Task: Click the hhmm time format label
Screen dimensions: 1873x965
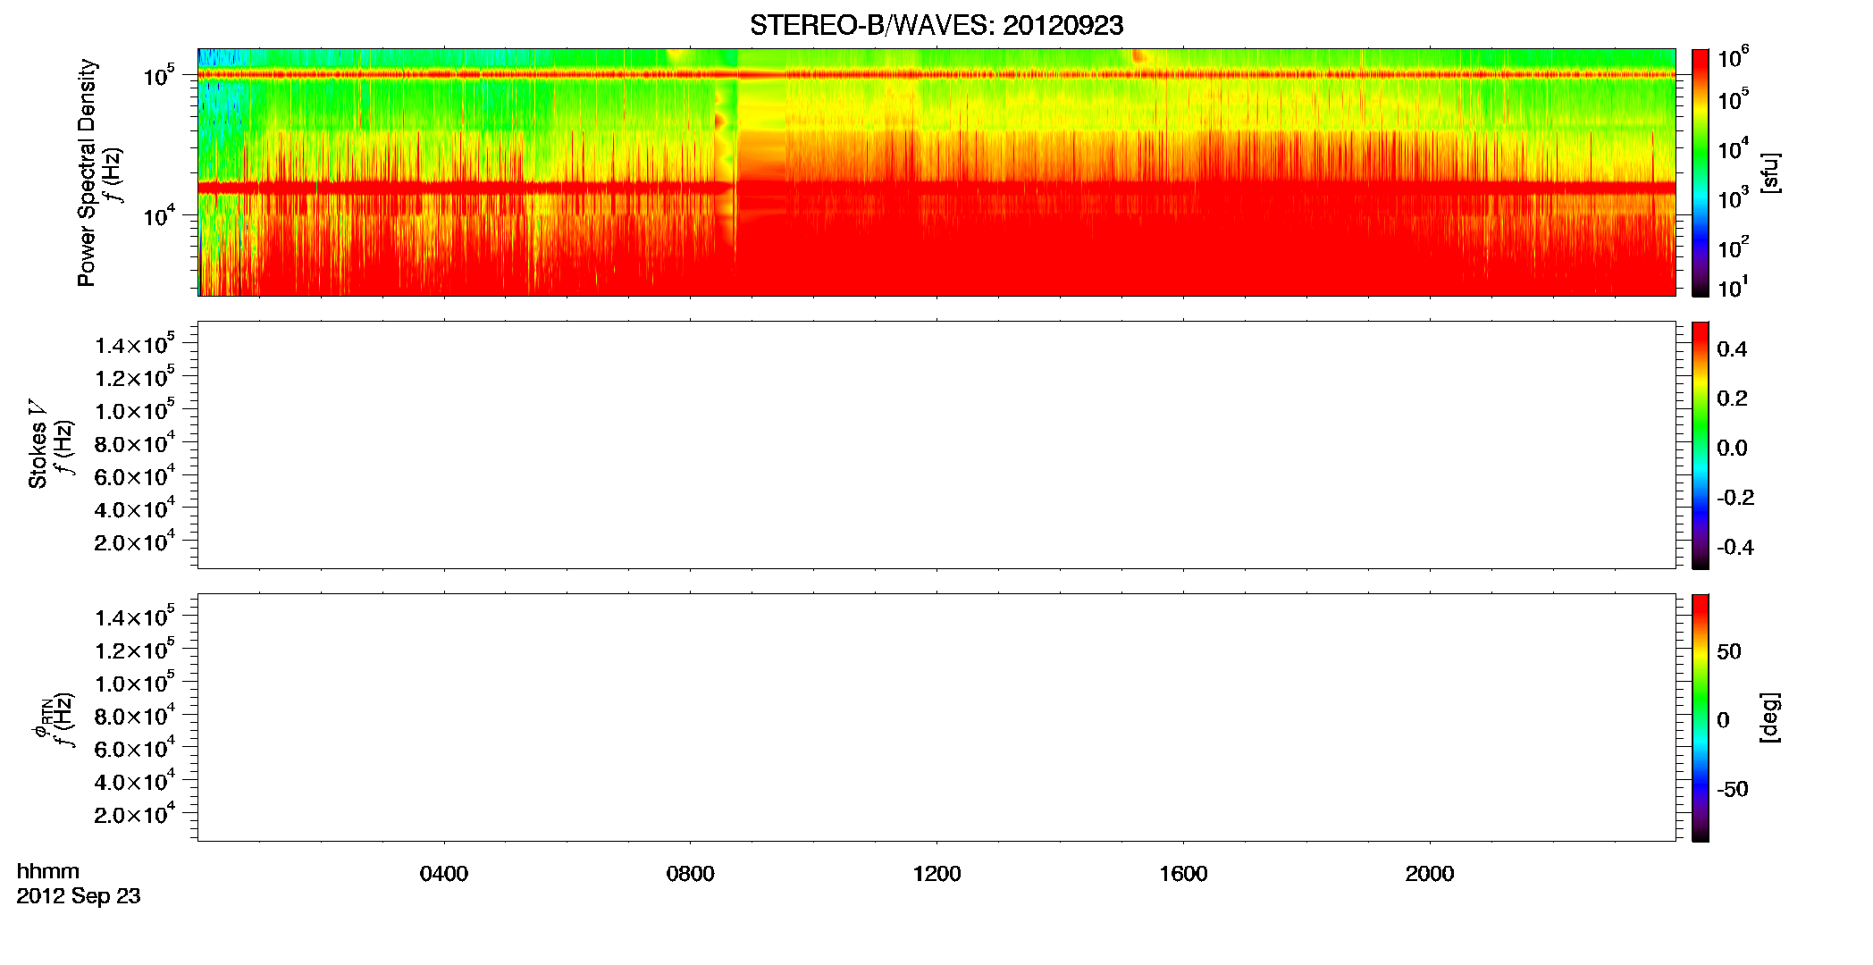Action: [48, 871]
